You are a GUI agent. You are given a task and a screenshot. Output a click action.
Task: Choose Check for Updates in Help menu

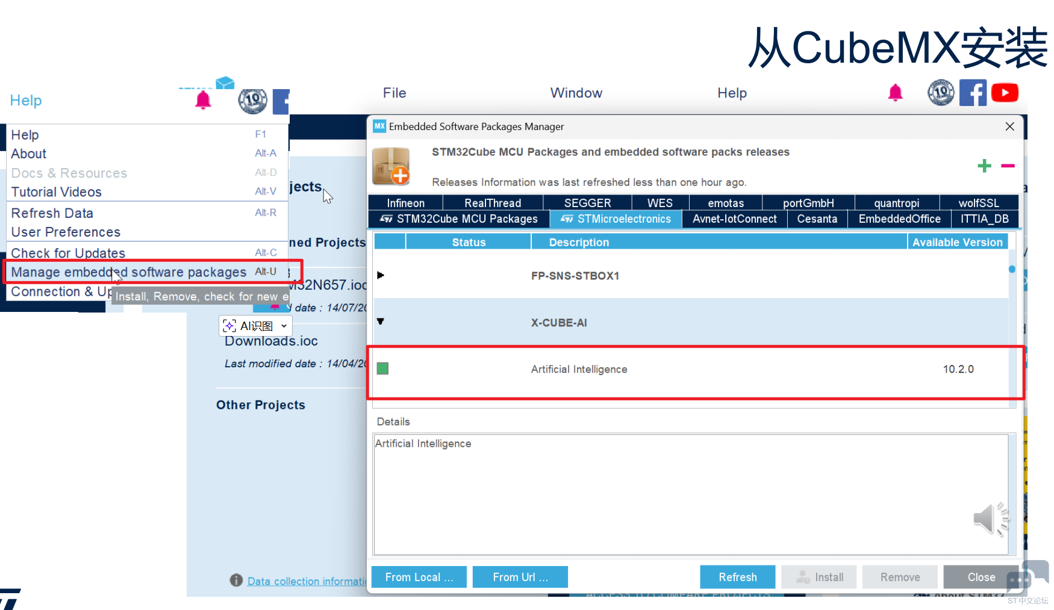(68, 253)
